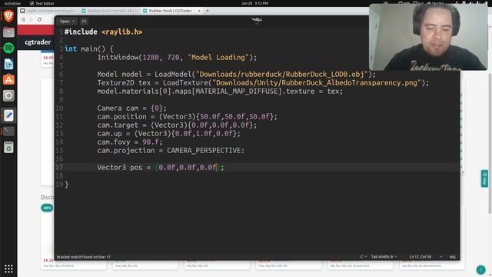Screen dimensions: 492x277
Task: Click the Camera cam = {0}; line
Action: click(x=131, y=108)
